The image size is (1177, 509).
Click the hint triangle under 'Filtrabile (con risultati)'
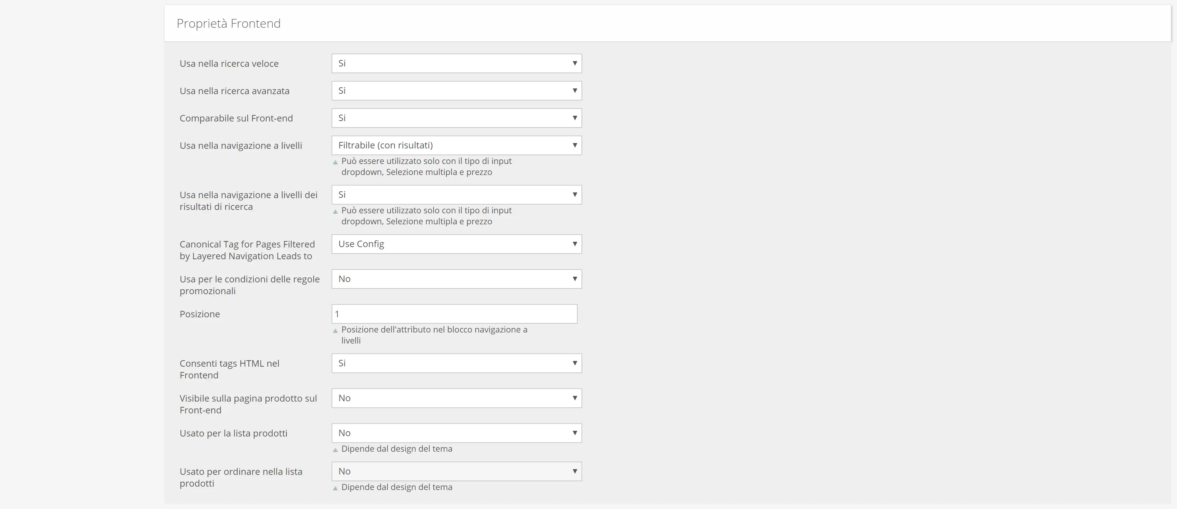(x=335, y=162)
